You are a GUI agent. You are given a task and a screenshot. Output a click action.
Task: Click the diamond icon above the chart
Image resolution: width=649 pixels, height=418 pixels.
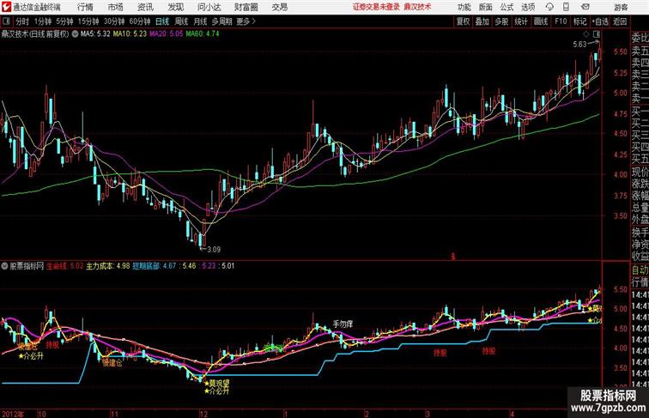[x=586, y=33]
